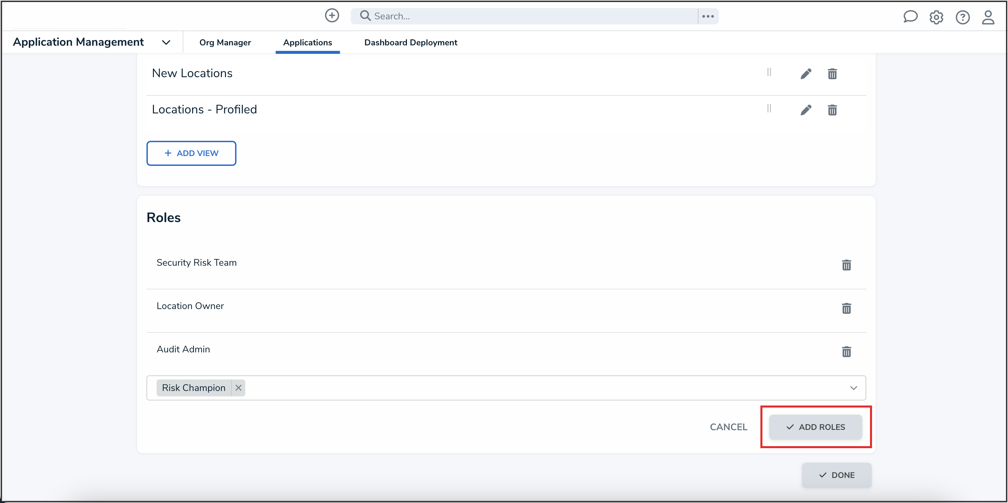The height and width of the screenshot is (503, 1008).
Task: Open the help question mark icon
Action: point(962,17)
